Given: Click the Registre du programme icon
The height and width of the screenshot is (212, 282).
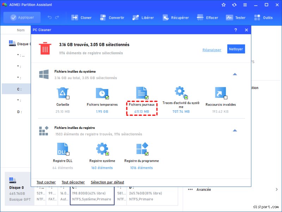Looking at the screenshot, I should point(142,148).
